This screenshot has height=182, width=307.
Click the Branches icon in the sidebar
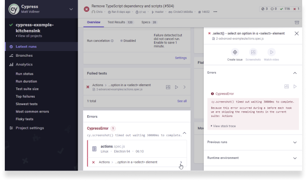11,56
